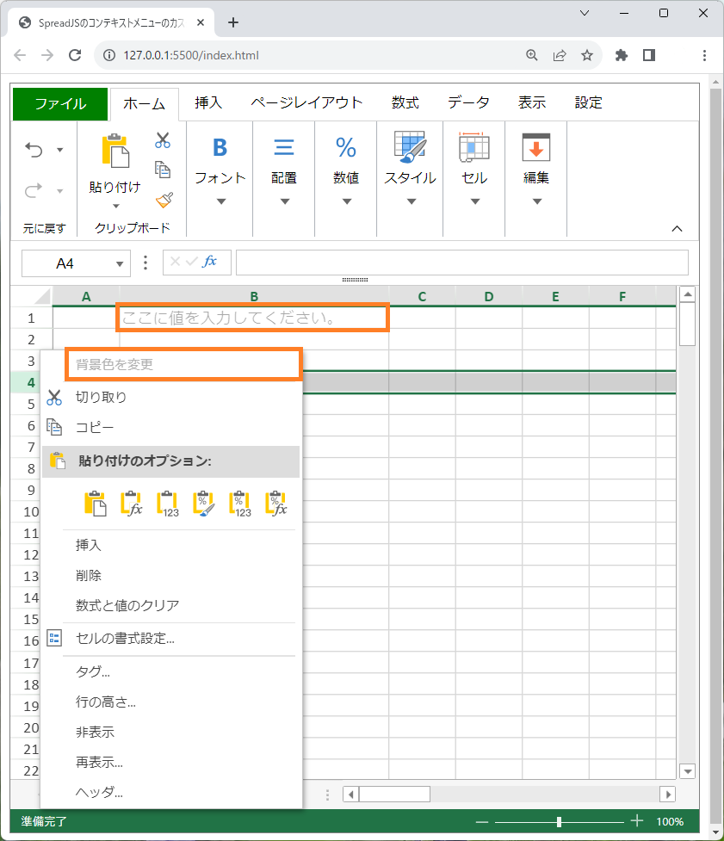Image resolution: width=724 pixels, height=841 pixels.
Task: Open セルの書式設定... from context menu
Action: tap(171, 638)
